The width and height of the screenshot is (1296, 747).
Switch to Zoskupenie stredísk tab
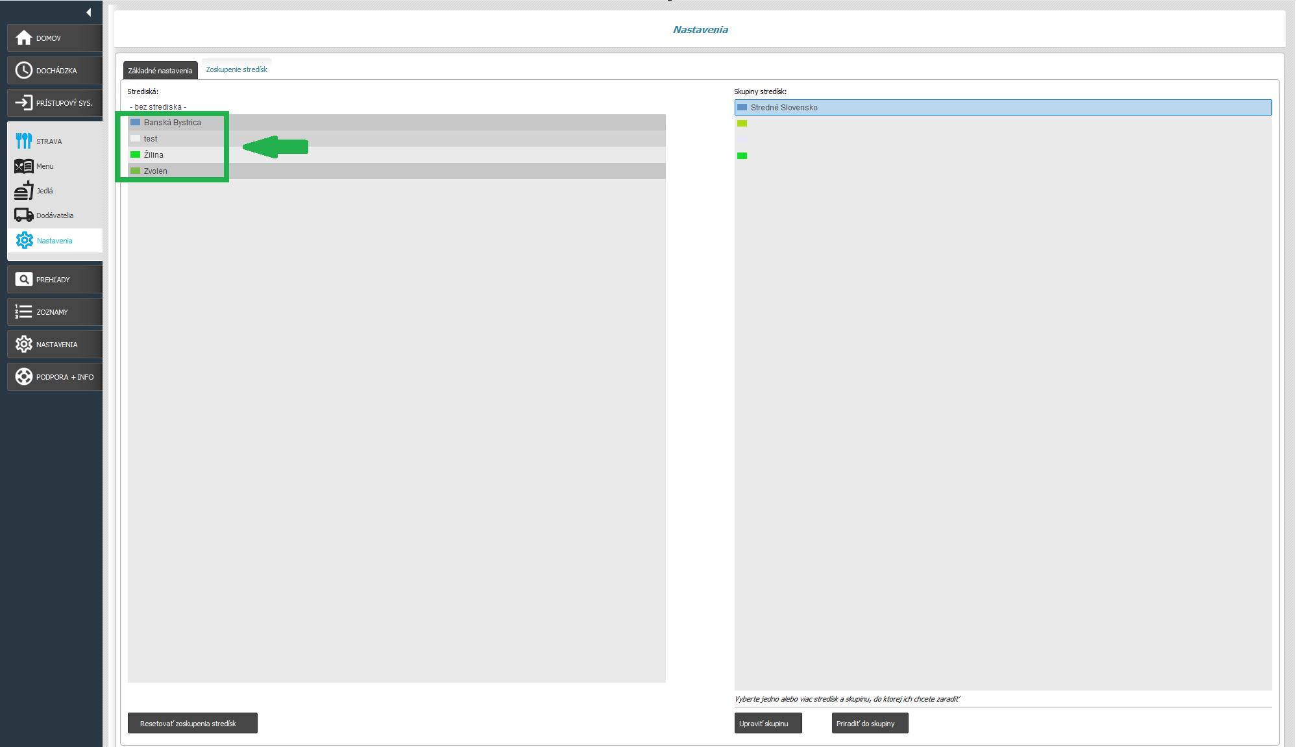[x=236, y=69]
